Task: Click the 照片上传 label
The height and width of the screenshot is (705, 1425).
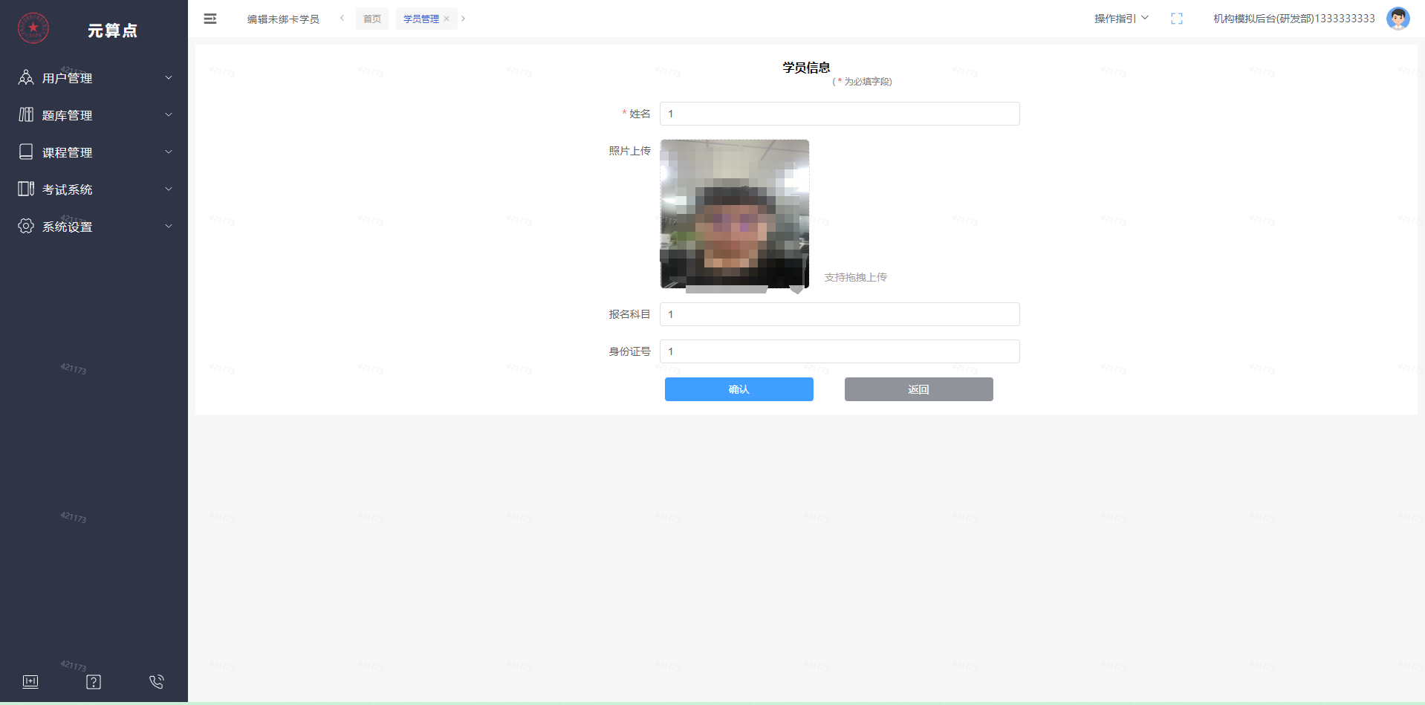Action: (x=629, y=151)
